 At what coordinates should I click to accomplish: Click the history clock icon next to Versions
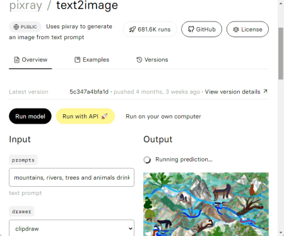pos(139,60)
